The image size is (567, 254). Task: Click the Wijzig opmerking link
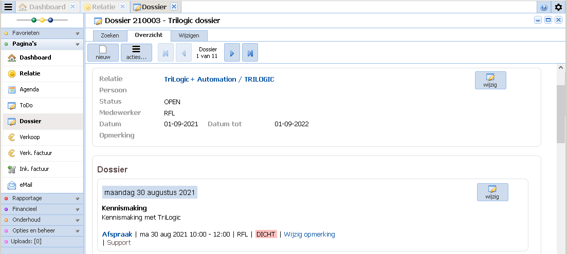click(x=309, y=235)
